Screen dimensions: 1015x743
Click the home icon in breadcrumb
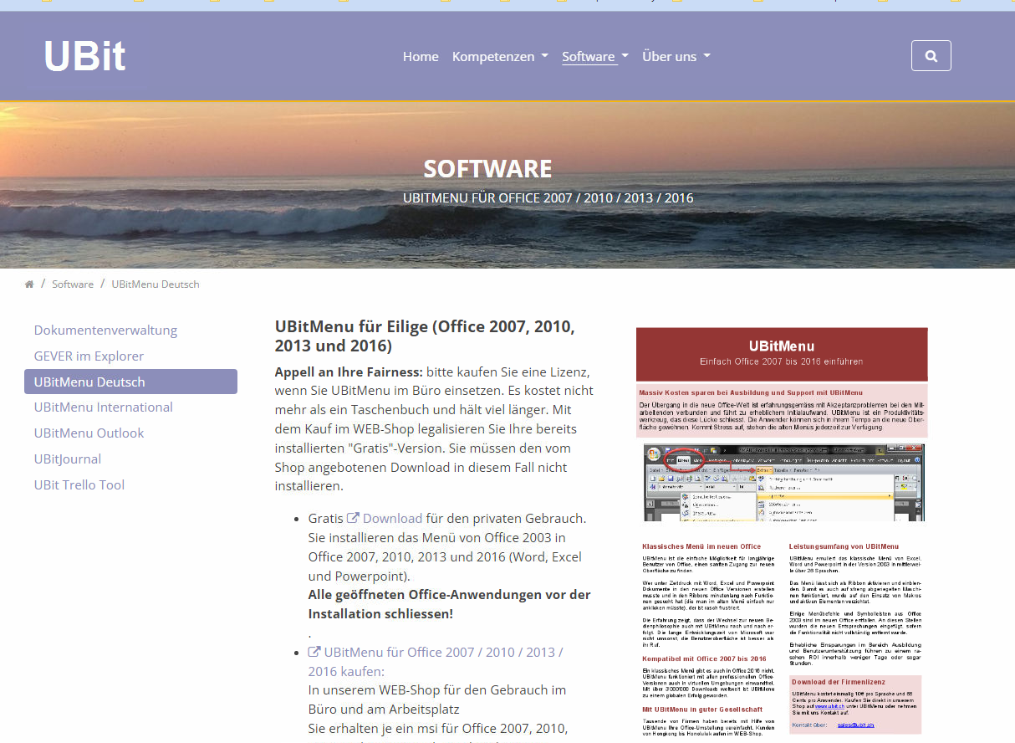(29, 284)
